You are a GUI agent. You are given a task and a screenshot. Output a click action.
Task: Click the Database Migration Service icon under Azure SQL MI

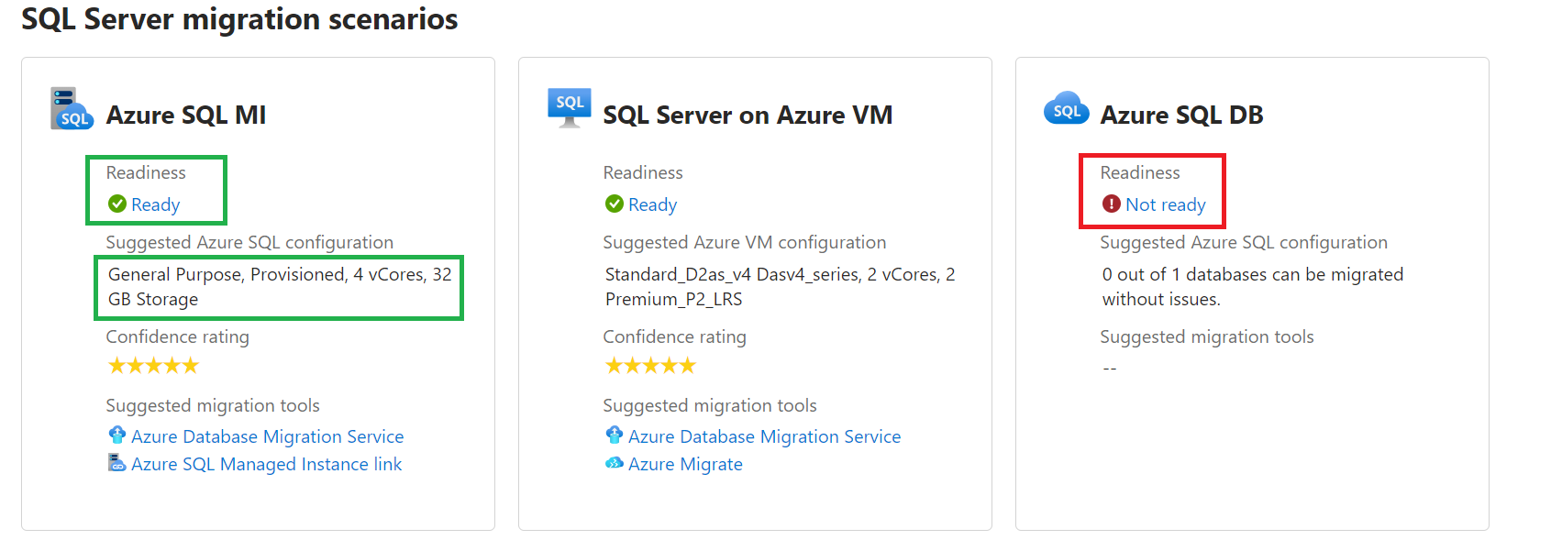(117, 435)
